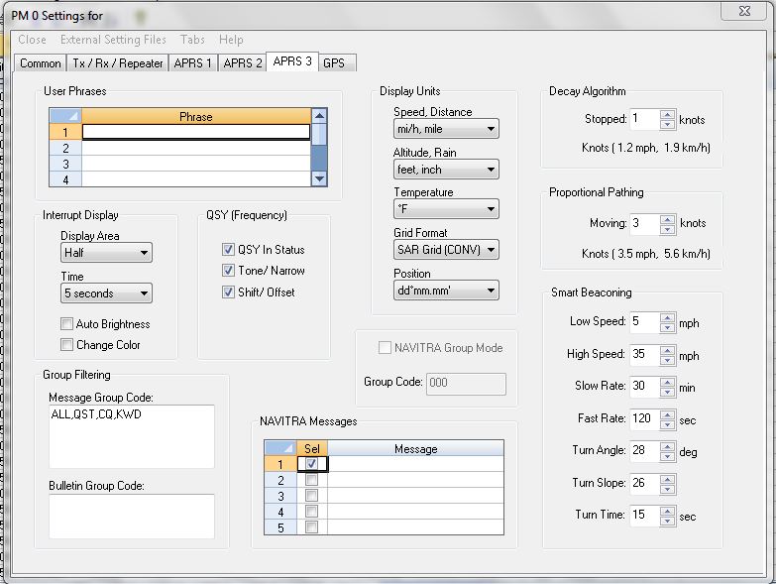Open the GPS tab
Image resolution: width=776 pixels, height=584 pixels.
point(335,62)
